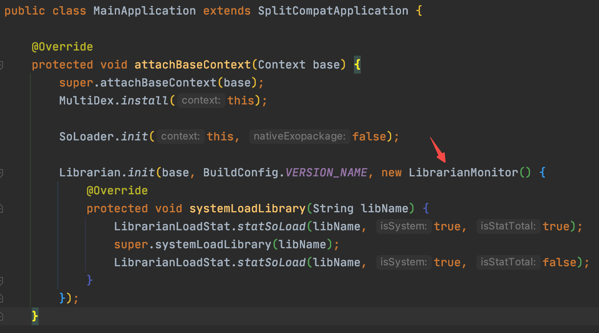
Task: Click the false argument in last statSoLoad
Action: [x=560, y=262]
